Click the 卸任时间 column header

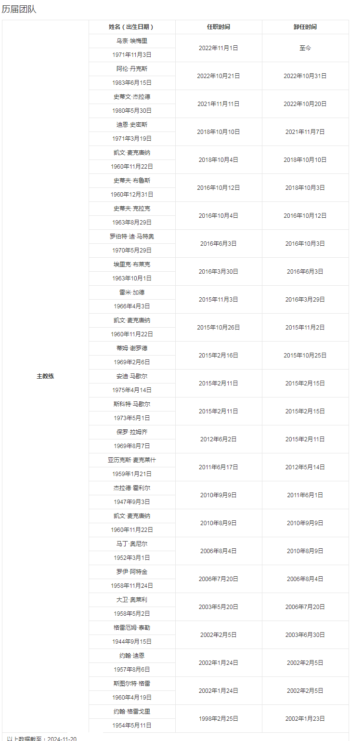pos(305,27)
